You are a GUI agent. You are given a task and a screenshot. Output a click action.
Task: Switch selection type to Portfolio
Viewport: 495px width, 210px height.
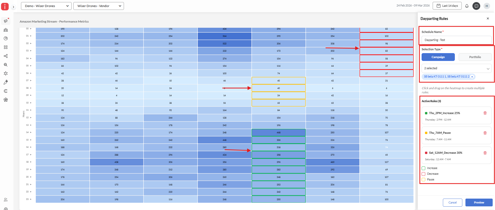pyautogui.click(x=475, y=57)
